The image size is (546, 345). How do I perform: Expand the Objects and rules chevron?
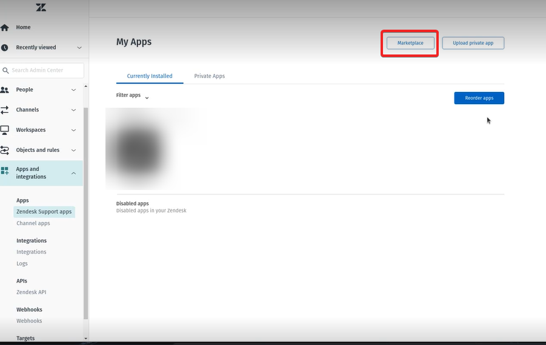73,151
